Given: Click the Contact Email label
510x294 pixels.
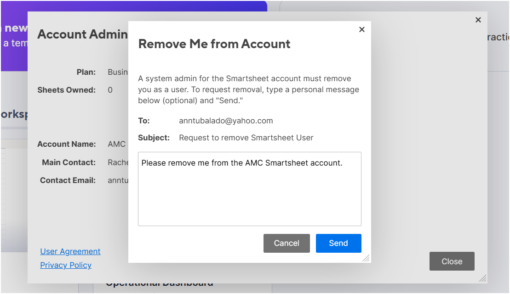Looking at the screenshot, I should coord(68,180).
